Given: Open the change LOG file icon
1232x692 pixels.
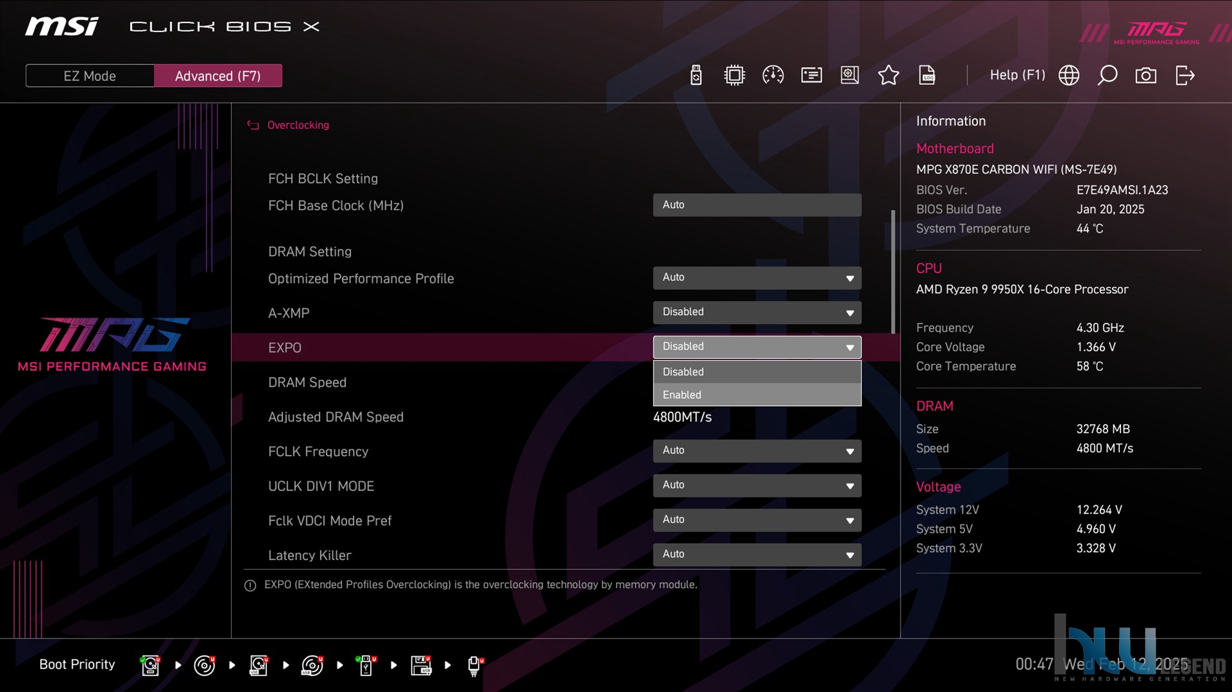Looking at the screenshot, I should point(927,75).
